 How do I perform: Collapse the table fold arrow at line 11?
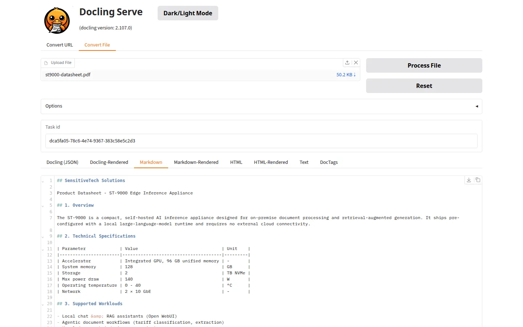43,250
